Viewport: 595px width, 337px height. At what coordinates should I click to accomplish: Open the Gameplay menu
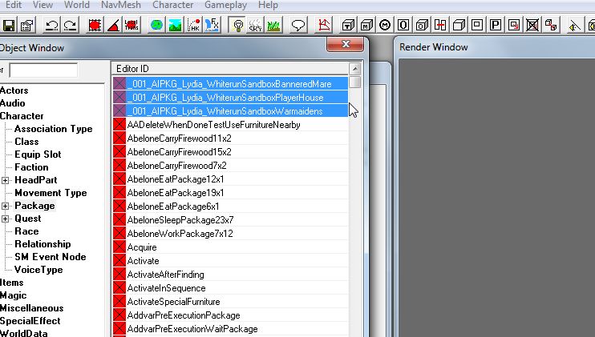(x=225, y=5)
